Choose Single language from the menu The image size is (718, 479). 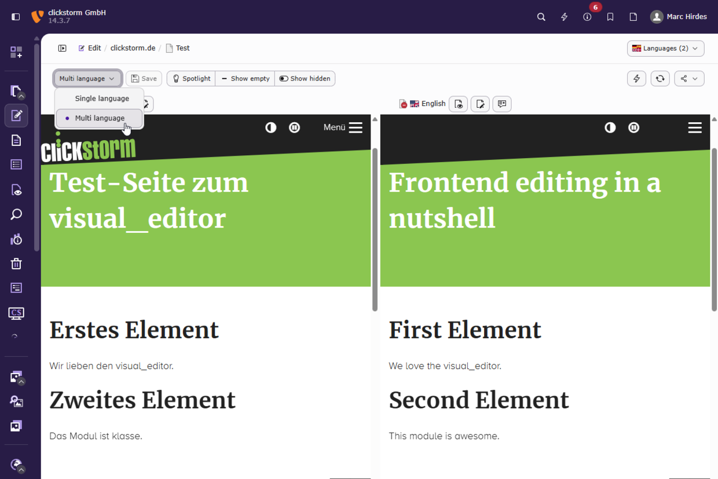coord(100,98)
